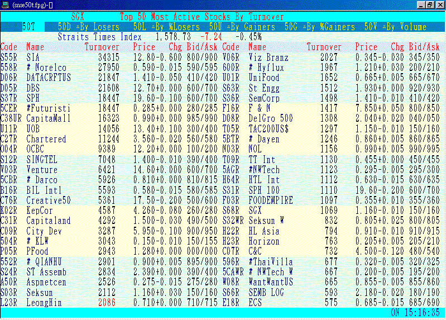Click index change -7.24

(211, 37)
